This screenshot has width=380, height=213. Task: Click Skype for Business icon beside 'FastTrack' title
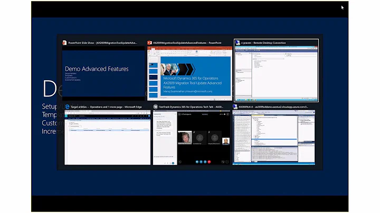pos(156,106)
